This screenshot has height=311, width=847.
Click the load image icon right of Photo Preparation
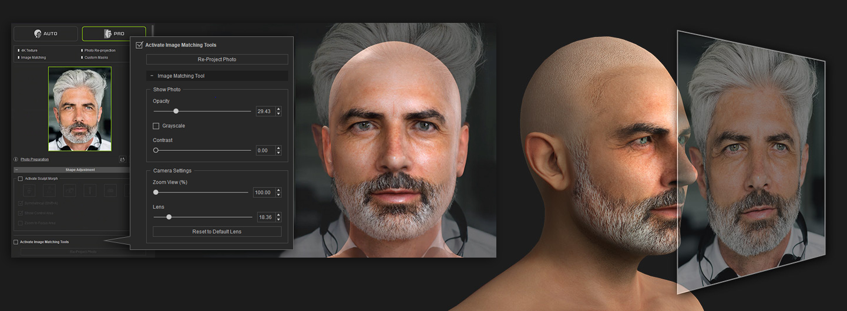coord(122,159)
